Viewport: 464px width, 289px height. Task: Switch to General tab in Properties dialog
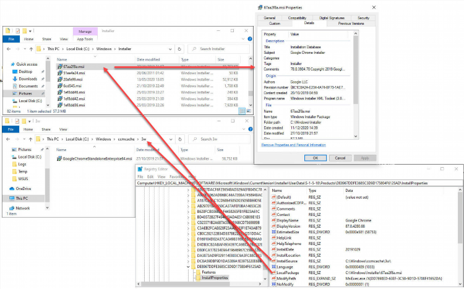(270, 18)
